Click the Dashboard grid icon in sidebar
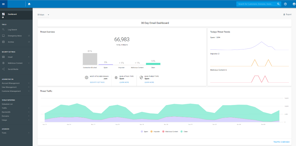Viewport: 296px width, 146px height. (x=3, y=14)
